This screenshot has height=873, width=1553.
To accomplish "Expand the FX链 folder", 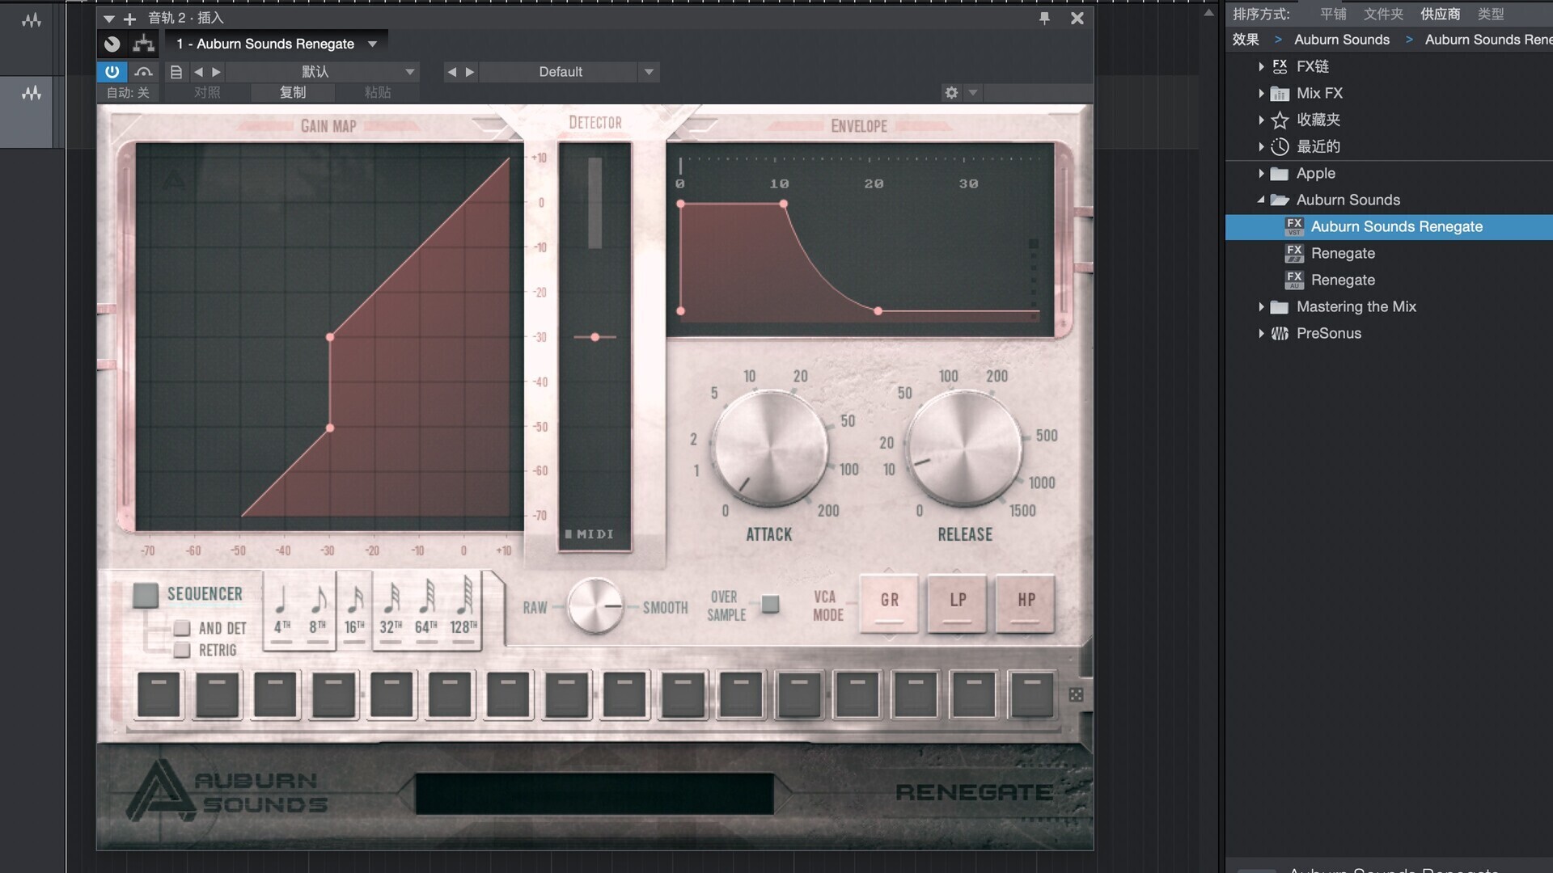I will tap(1261, 66).
